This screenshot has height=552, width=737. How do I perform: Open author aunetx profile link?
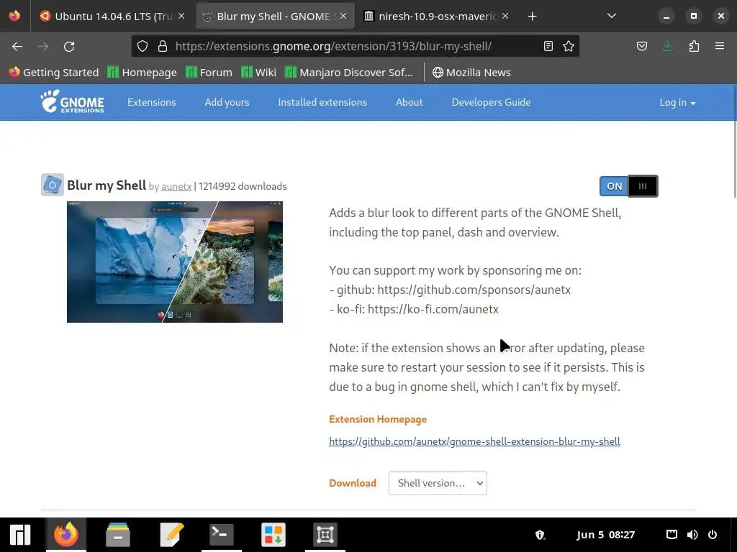pyautogui.click(x=176, y=186)
